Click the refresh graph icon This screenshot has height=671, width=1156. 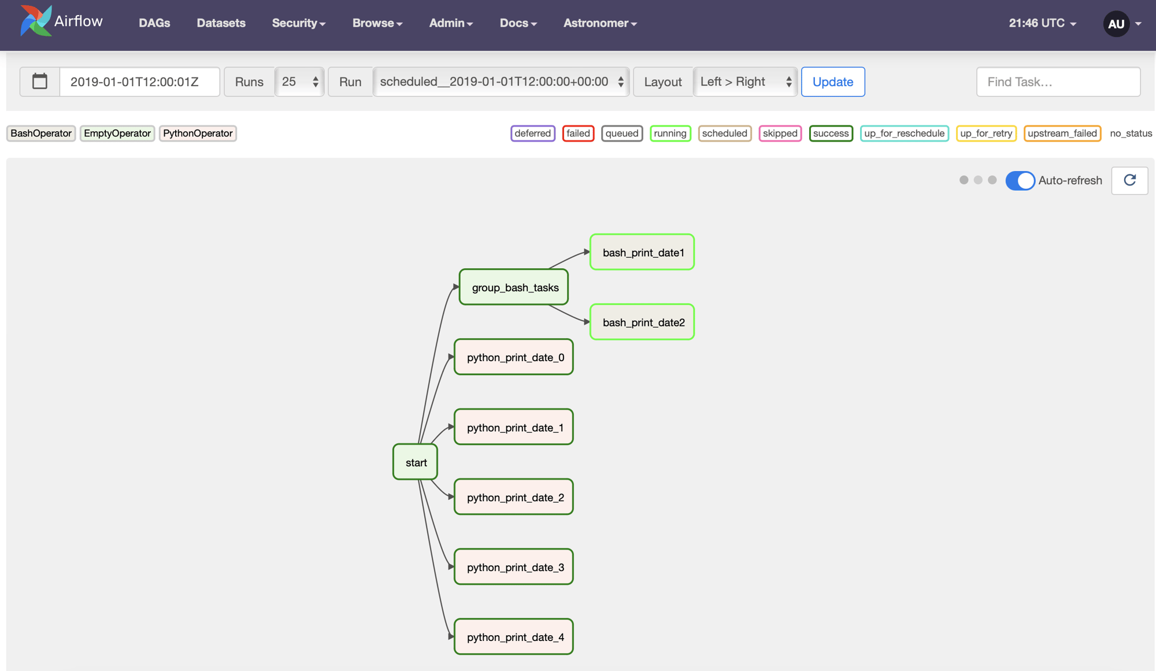[1129, 180]
